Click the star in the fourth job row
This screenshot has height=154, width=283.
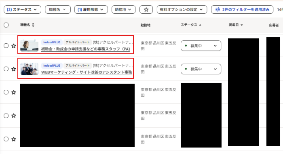pos(14,116)
